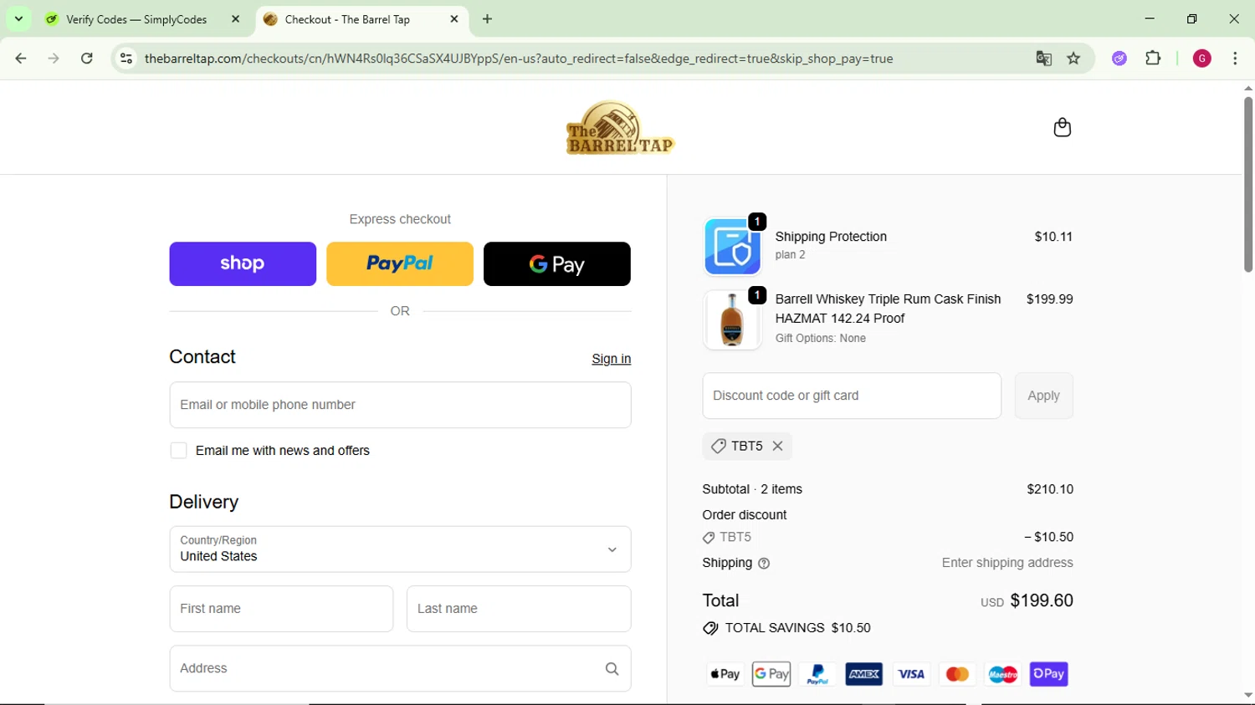Click the Visa card icon

click(x=910, y=674)
